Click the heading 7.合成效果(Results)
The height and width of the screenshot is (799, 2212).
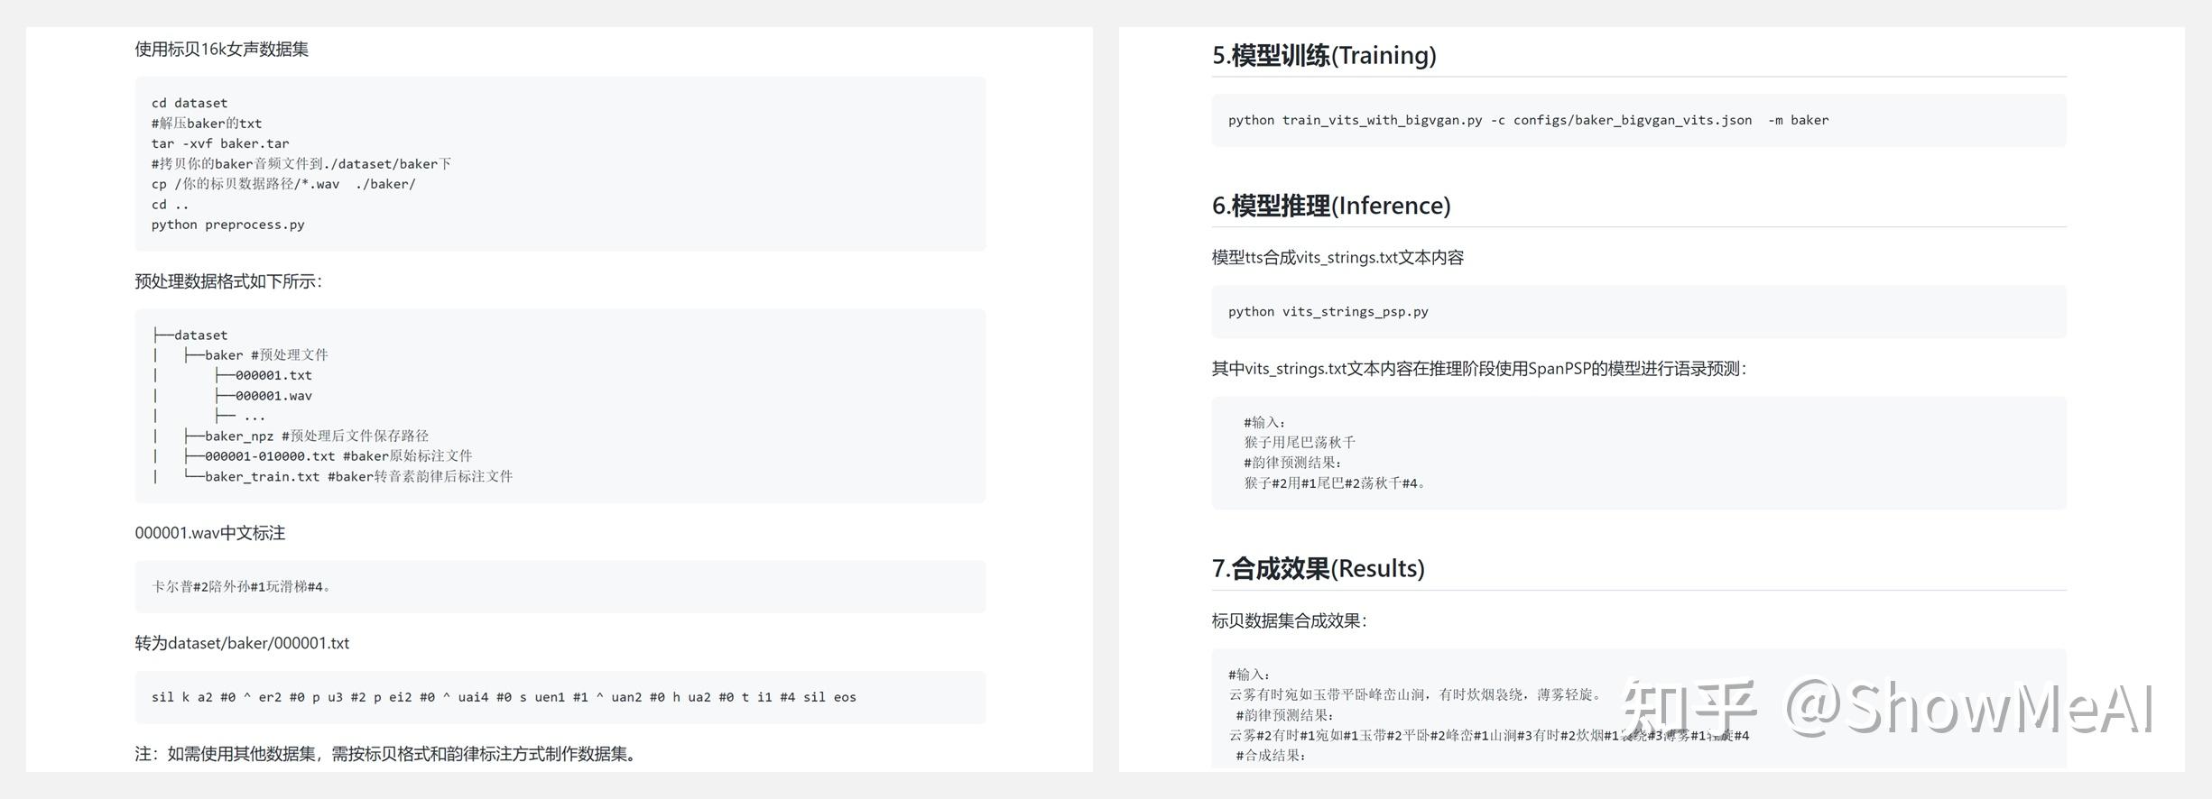(x=1318, y=569)
